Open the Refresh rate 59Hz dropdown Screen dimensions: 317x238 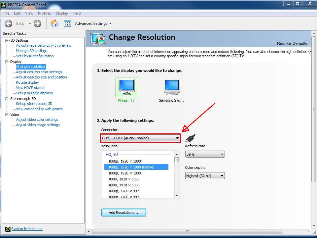coord(205,154)
